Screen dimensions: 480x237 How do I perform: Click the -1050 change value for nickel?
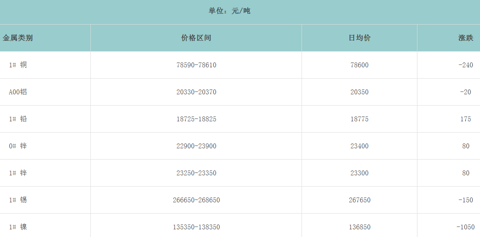pyautogui.click(x=465, y=227)
